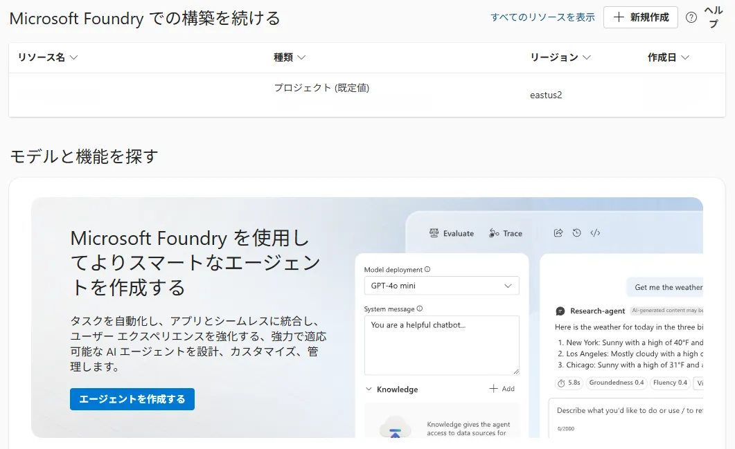Click the Model deployment info icon
The width and height of the screenshot is (735, 449).
[427, 269]
